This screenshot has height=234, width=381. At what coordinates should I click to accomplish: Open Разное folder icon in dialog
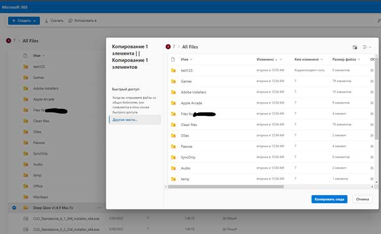click(x=173, y=146)
